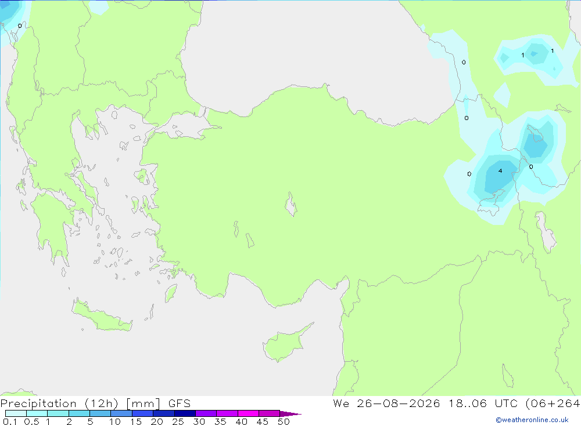Click the 1–2 mm legend color swatch
Screen dimensions: 581x425
click(x=58, y=413)
